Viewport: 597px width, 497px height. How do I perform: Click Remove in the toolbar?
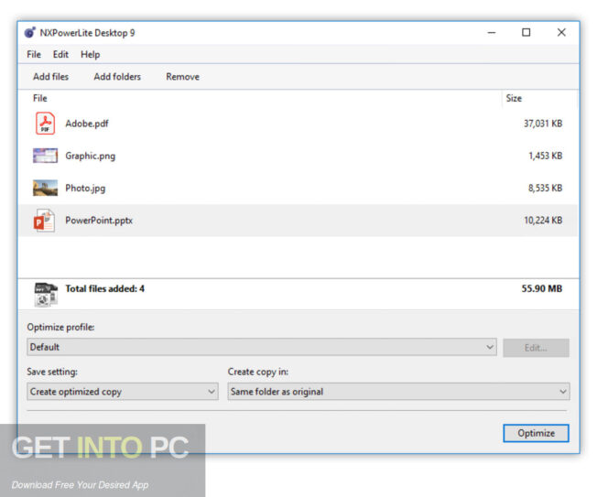tap(183, 77)
